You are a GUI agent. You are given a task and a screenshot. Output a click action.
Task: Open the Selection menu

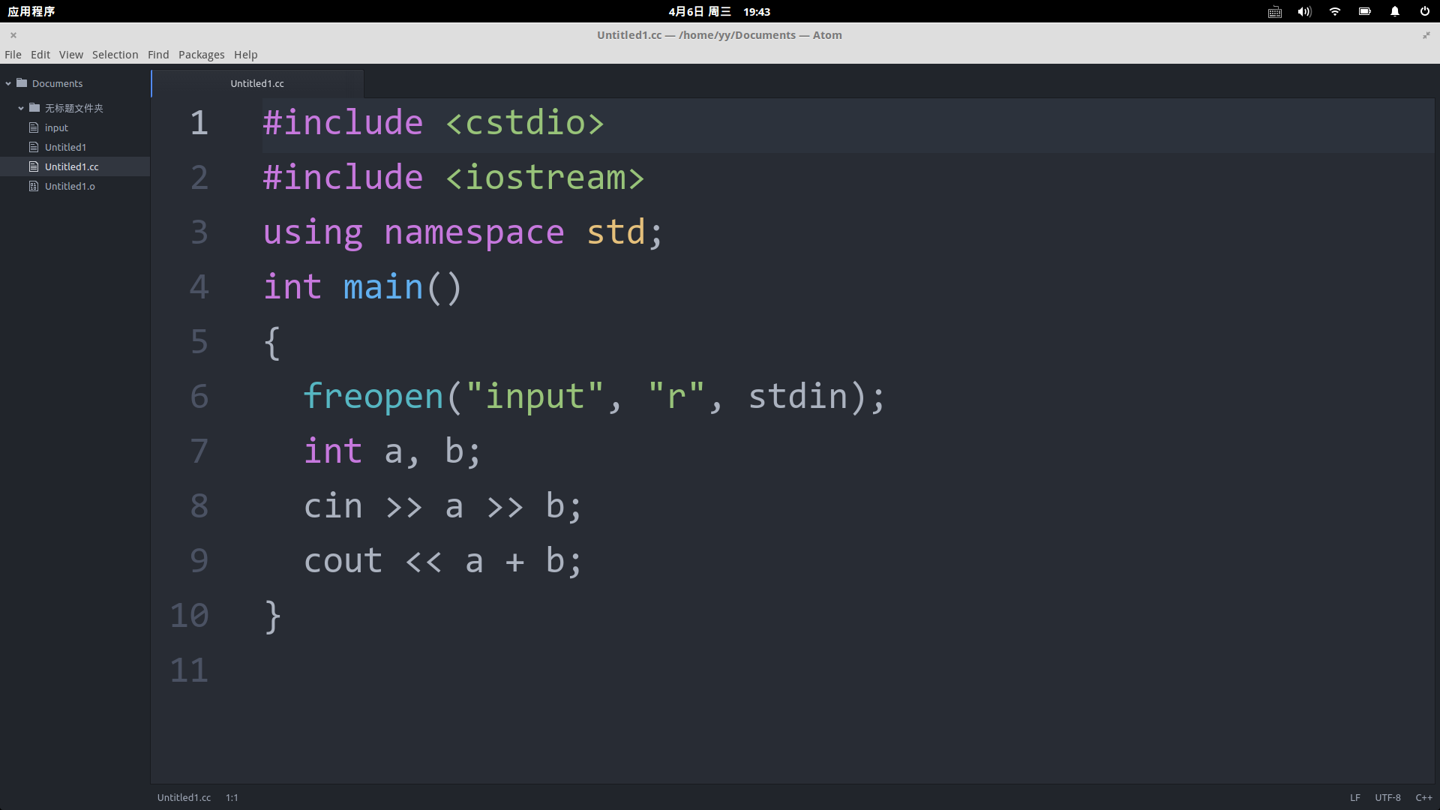pos(115,55)
